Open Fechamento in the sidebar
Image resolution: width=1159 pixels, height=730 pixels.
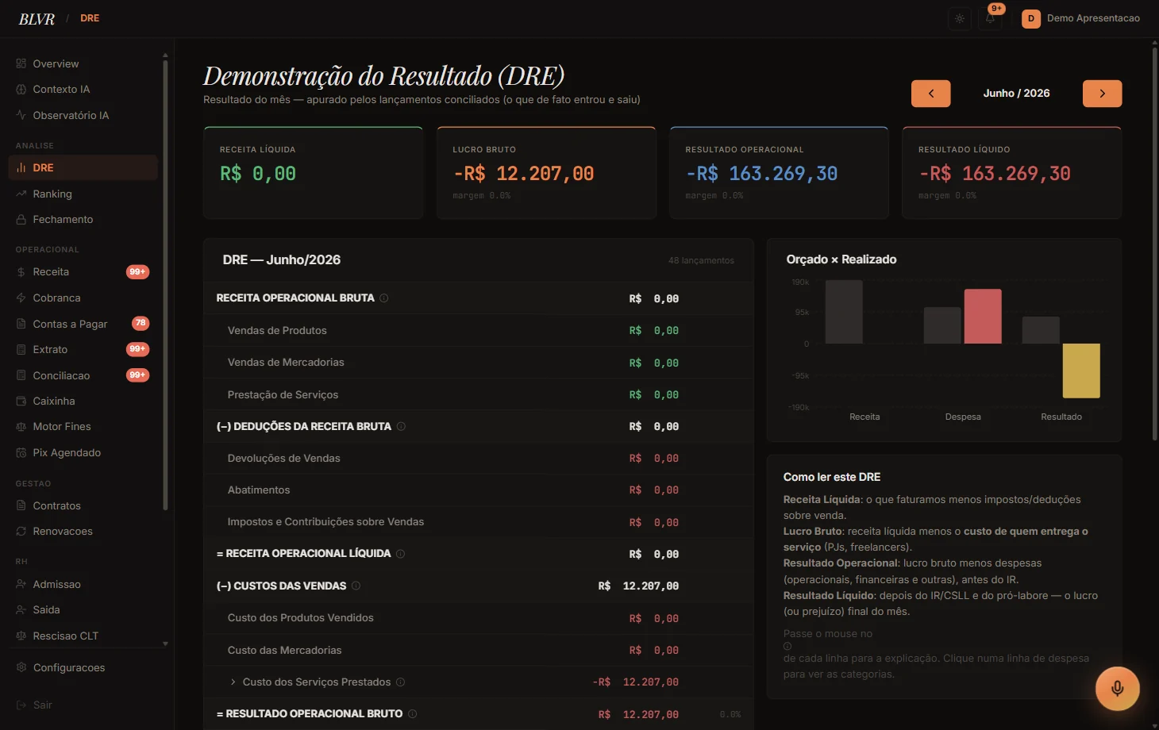(83, 219)
